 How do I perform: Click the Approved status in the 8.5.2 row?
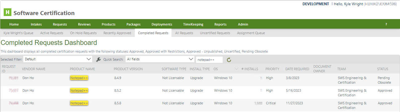pyautogui.click(x=385, y=90)
